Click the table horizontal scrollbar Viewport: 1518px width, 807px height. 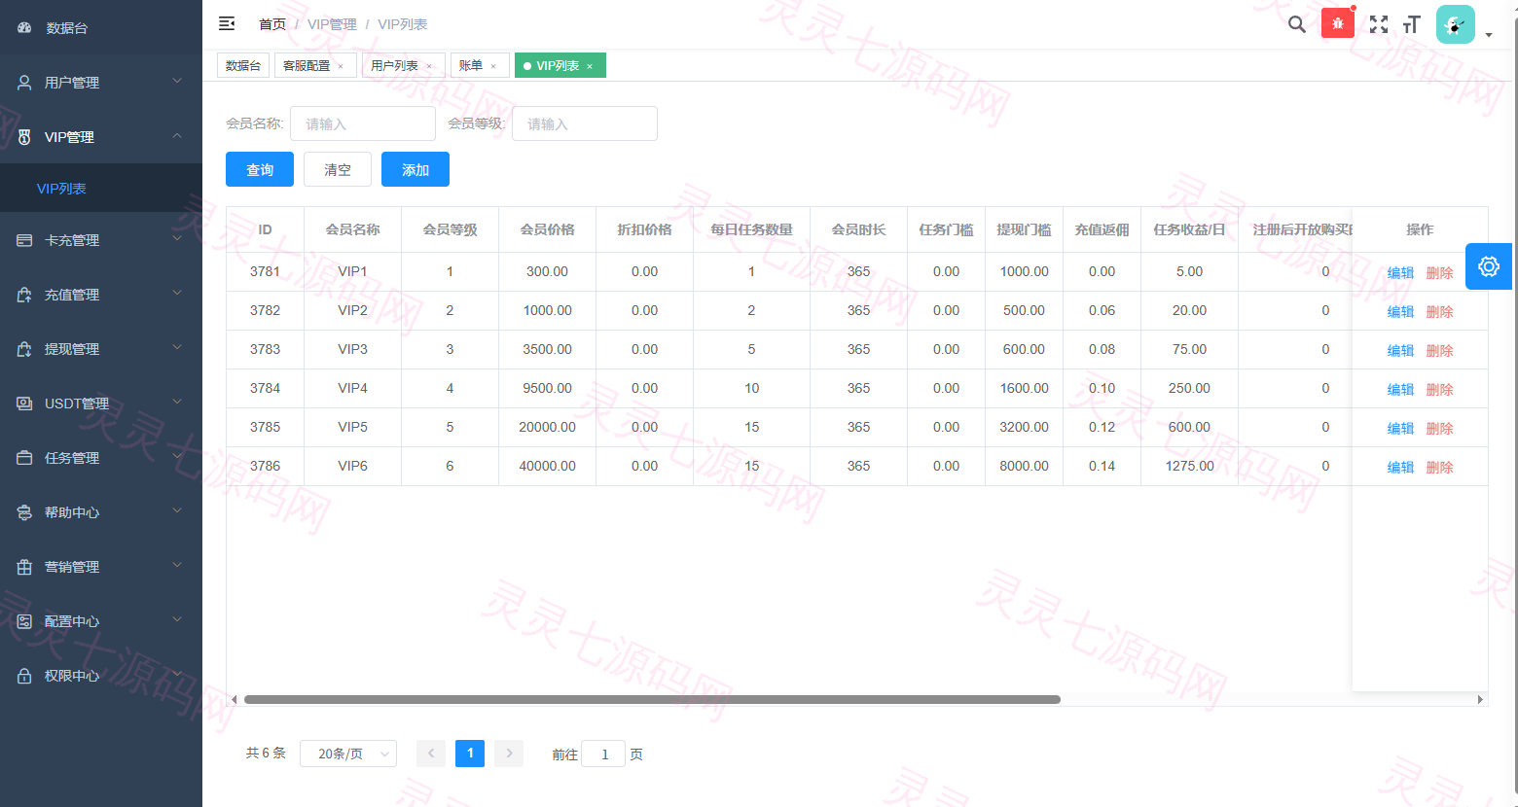pos(652,699)
